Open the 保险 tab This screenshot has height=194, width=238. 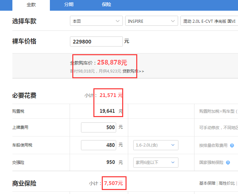106,5
